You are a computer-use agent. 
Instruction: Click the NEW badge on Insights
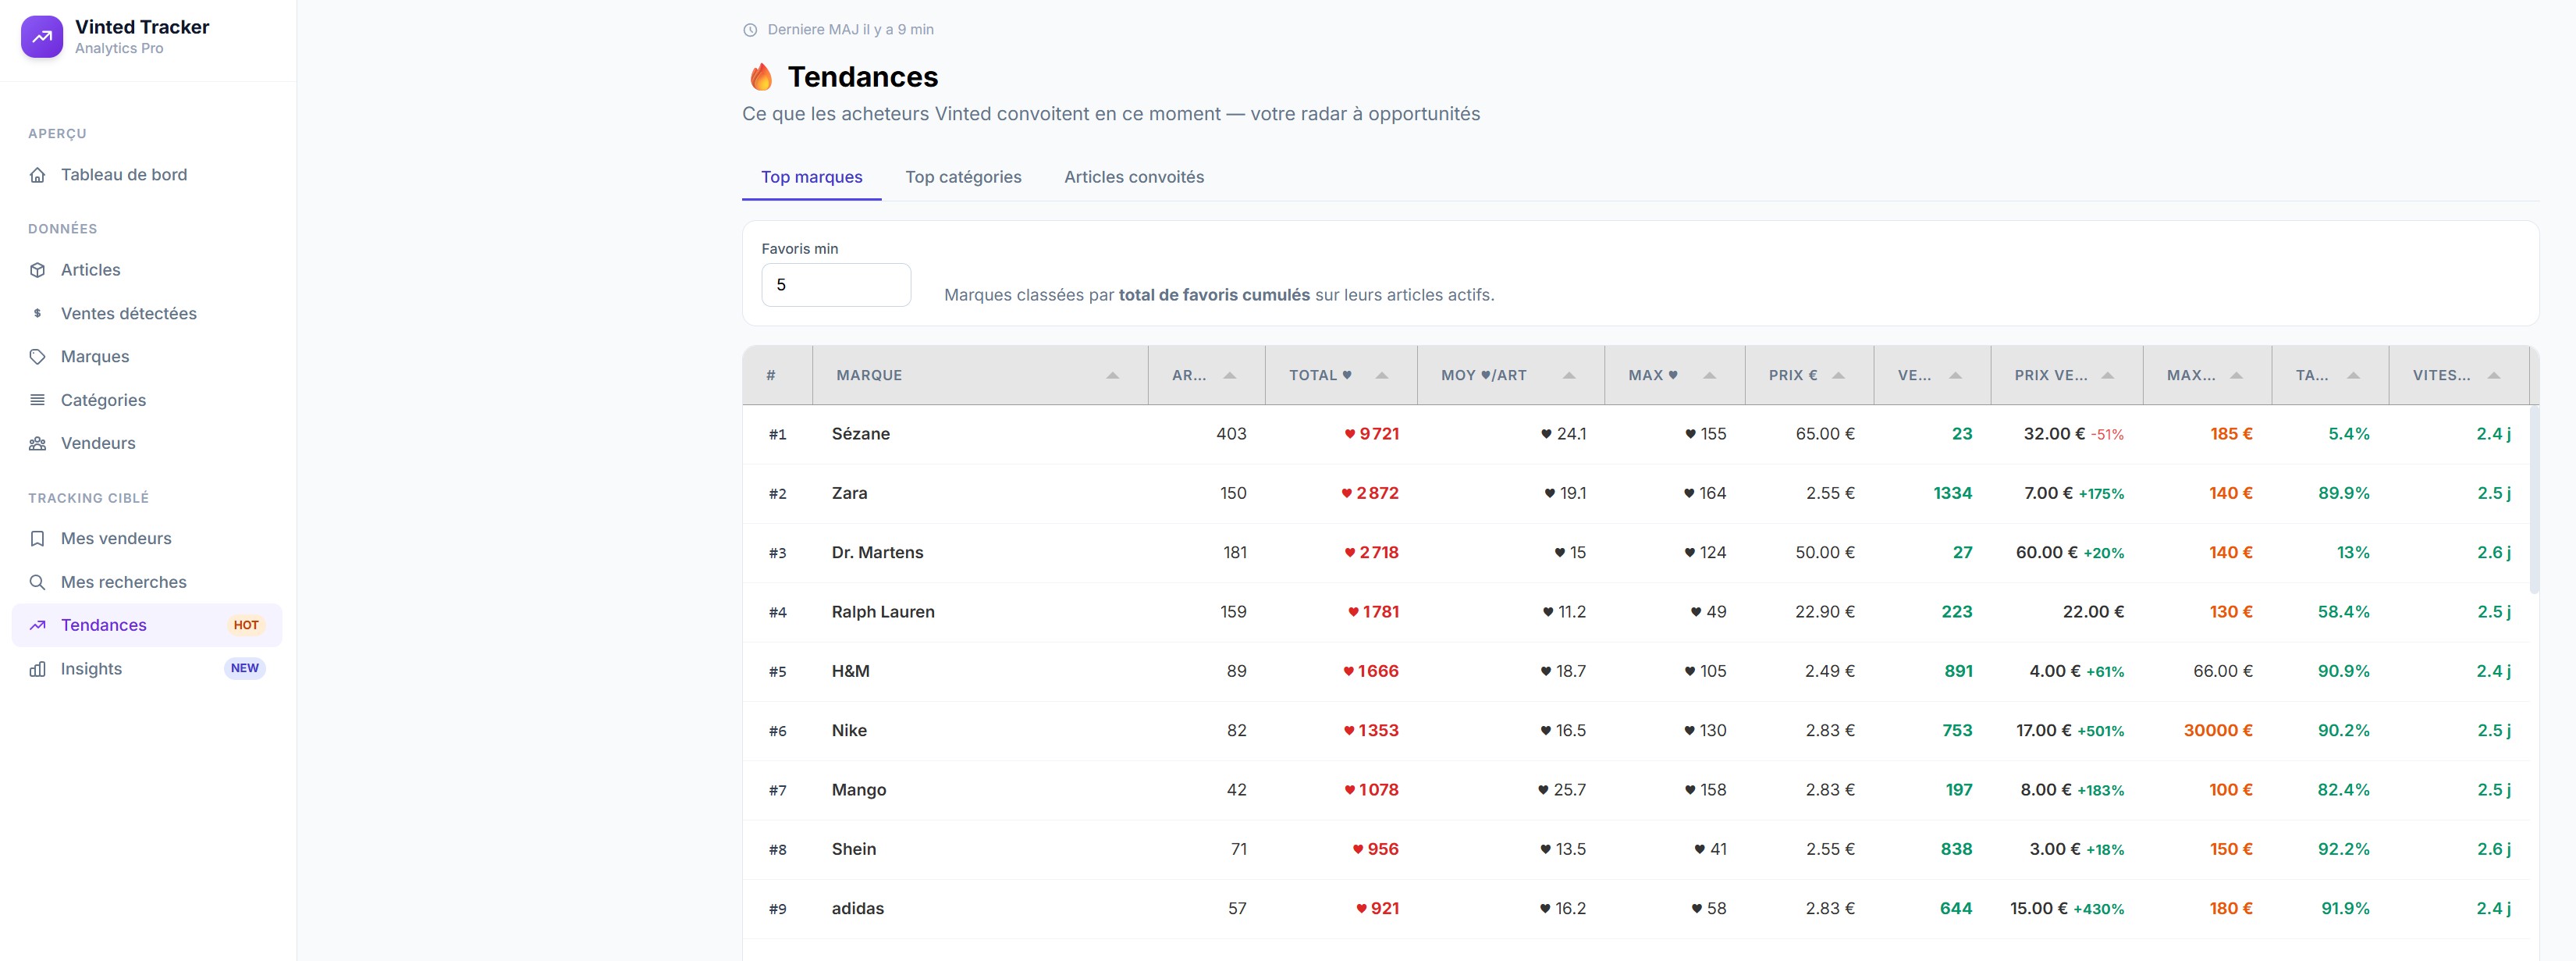coord(245,668)
